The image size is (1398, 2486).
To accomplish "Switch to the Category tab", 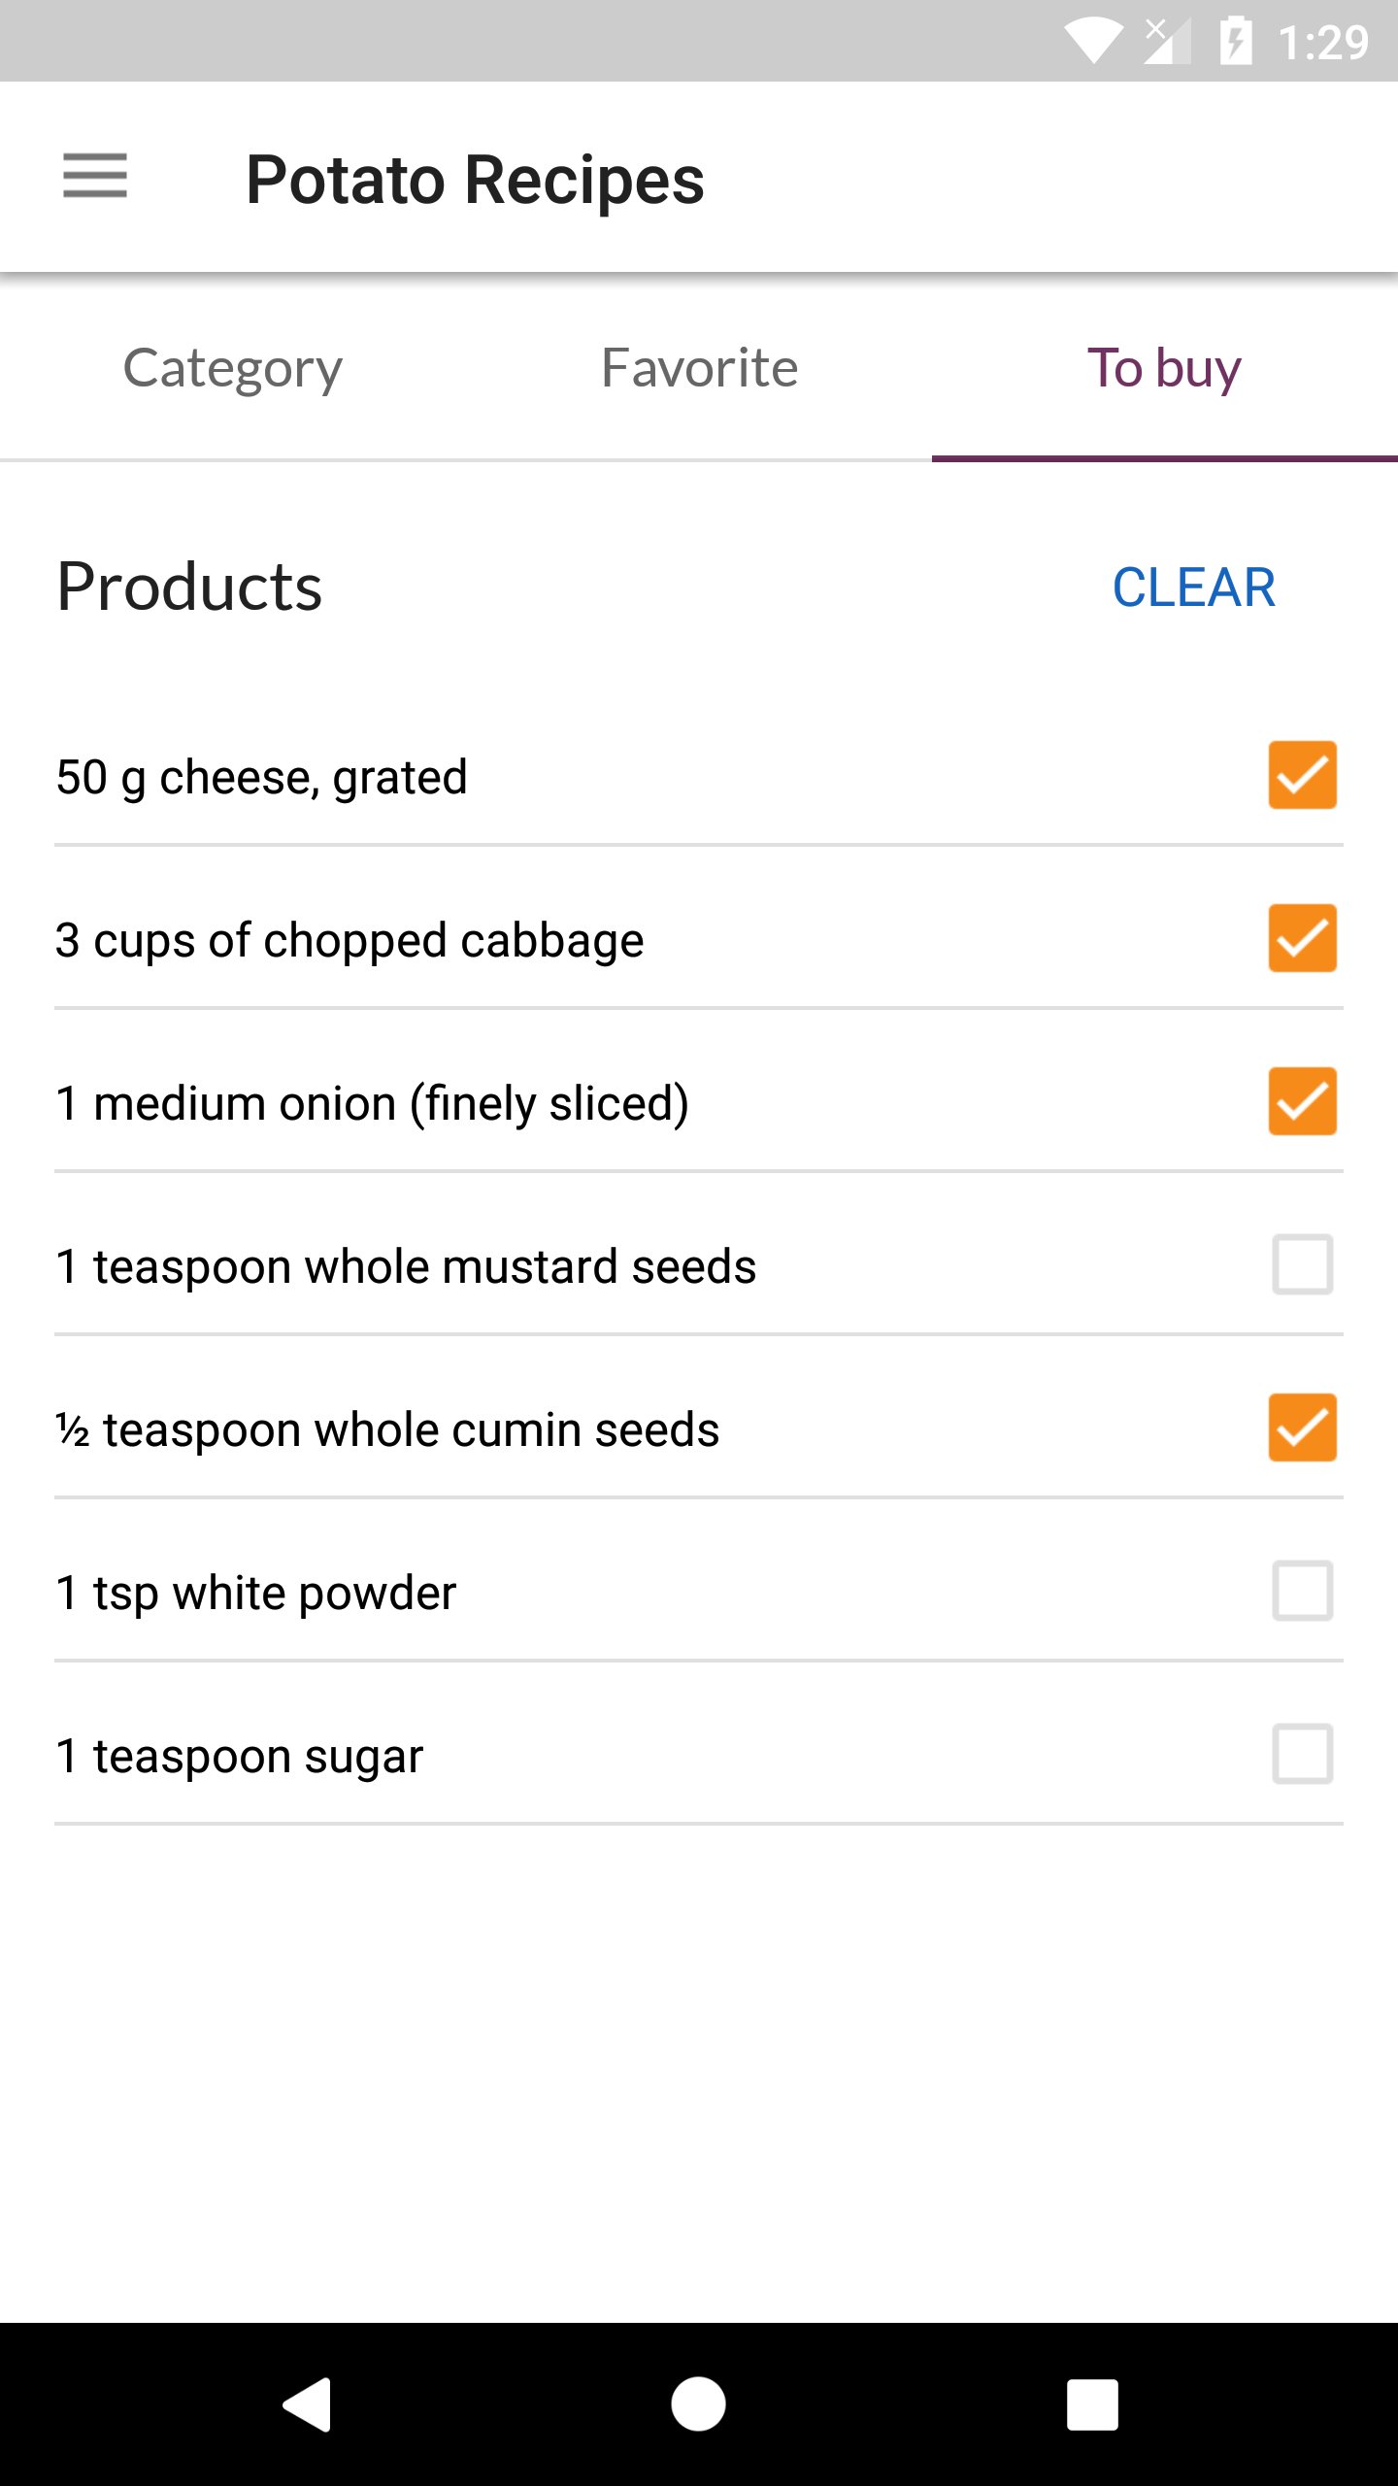I will click(x=233, y=369).
